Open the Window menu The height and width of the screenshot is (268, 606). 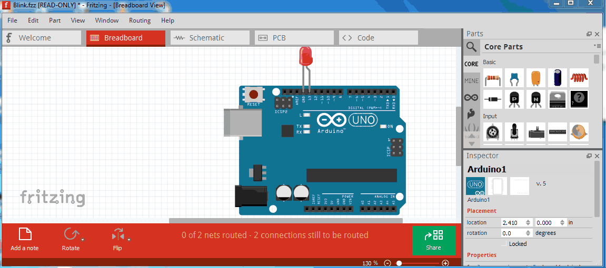[x=107, y=20]
